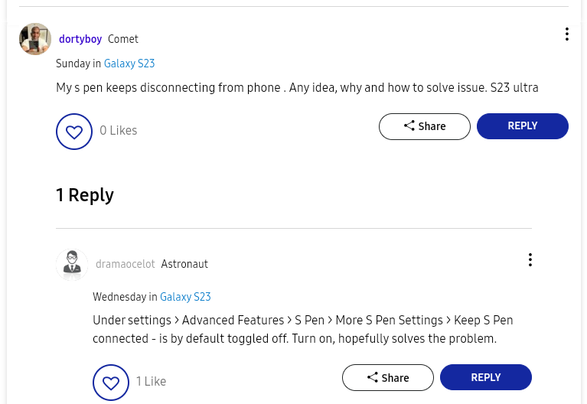
Task: Open options menu for dortyboy's post
Action: pos(566,34)
